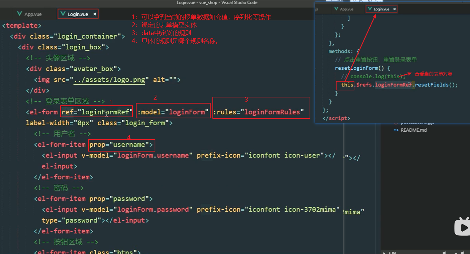Click the console.log(this) comment in the inset
The height and width of the screenshot is (254, 470).
pyautogui.click(x=374, y=76)
